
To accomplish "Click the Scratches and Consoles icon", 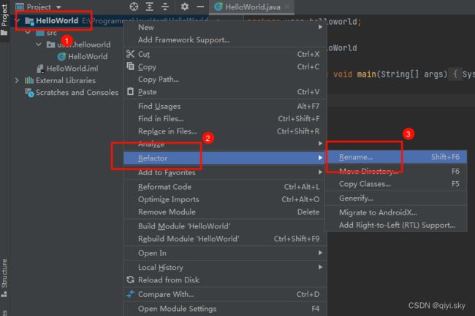I will (x=29, y=93).
